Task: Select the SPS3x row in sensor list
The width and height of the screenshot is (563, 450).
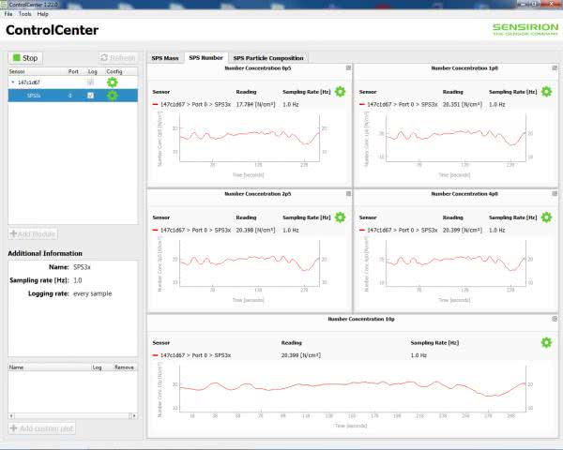Action: 38,96
